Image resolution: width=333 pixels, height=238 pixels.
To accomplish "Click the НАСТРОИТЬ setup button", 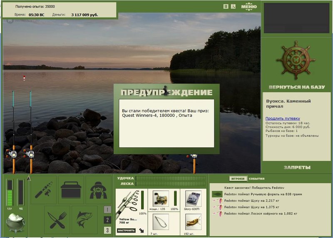I will click(x=126, y=231).
